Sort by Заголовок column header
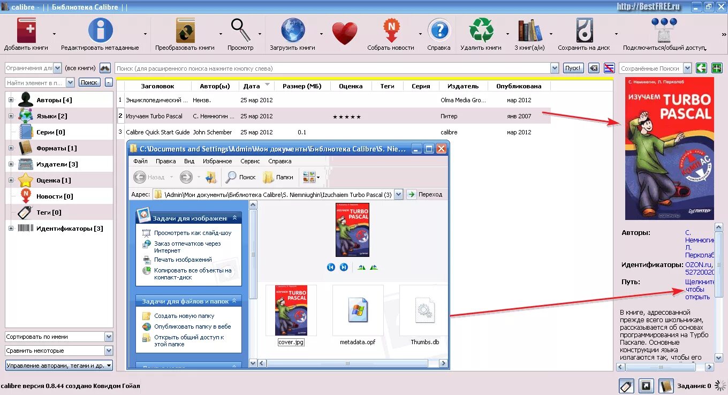This screenshot has width=728, height=395. (x=157, y=86)
